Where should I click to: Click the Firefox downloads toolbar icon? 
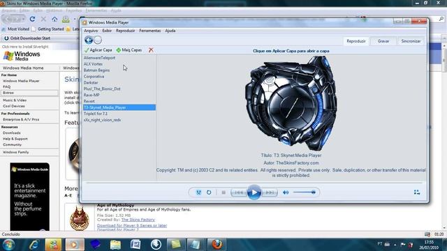[66, 19]
